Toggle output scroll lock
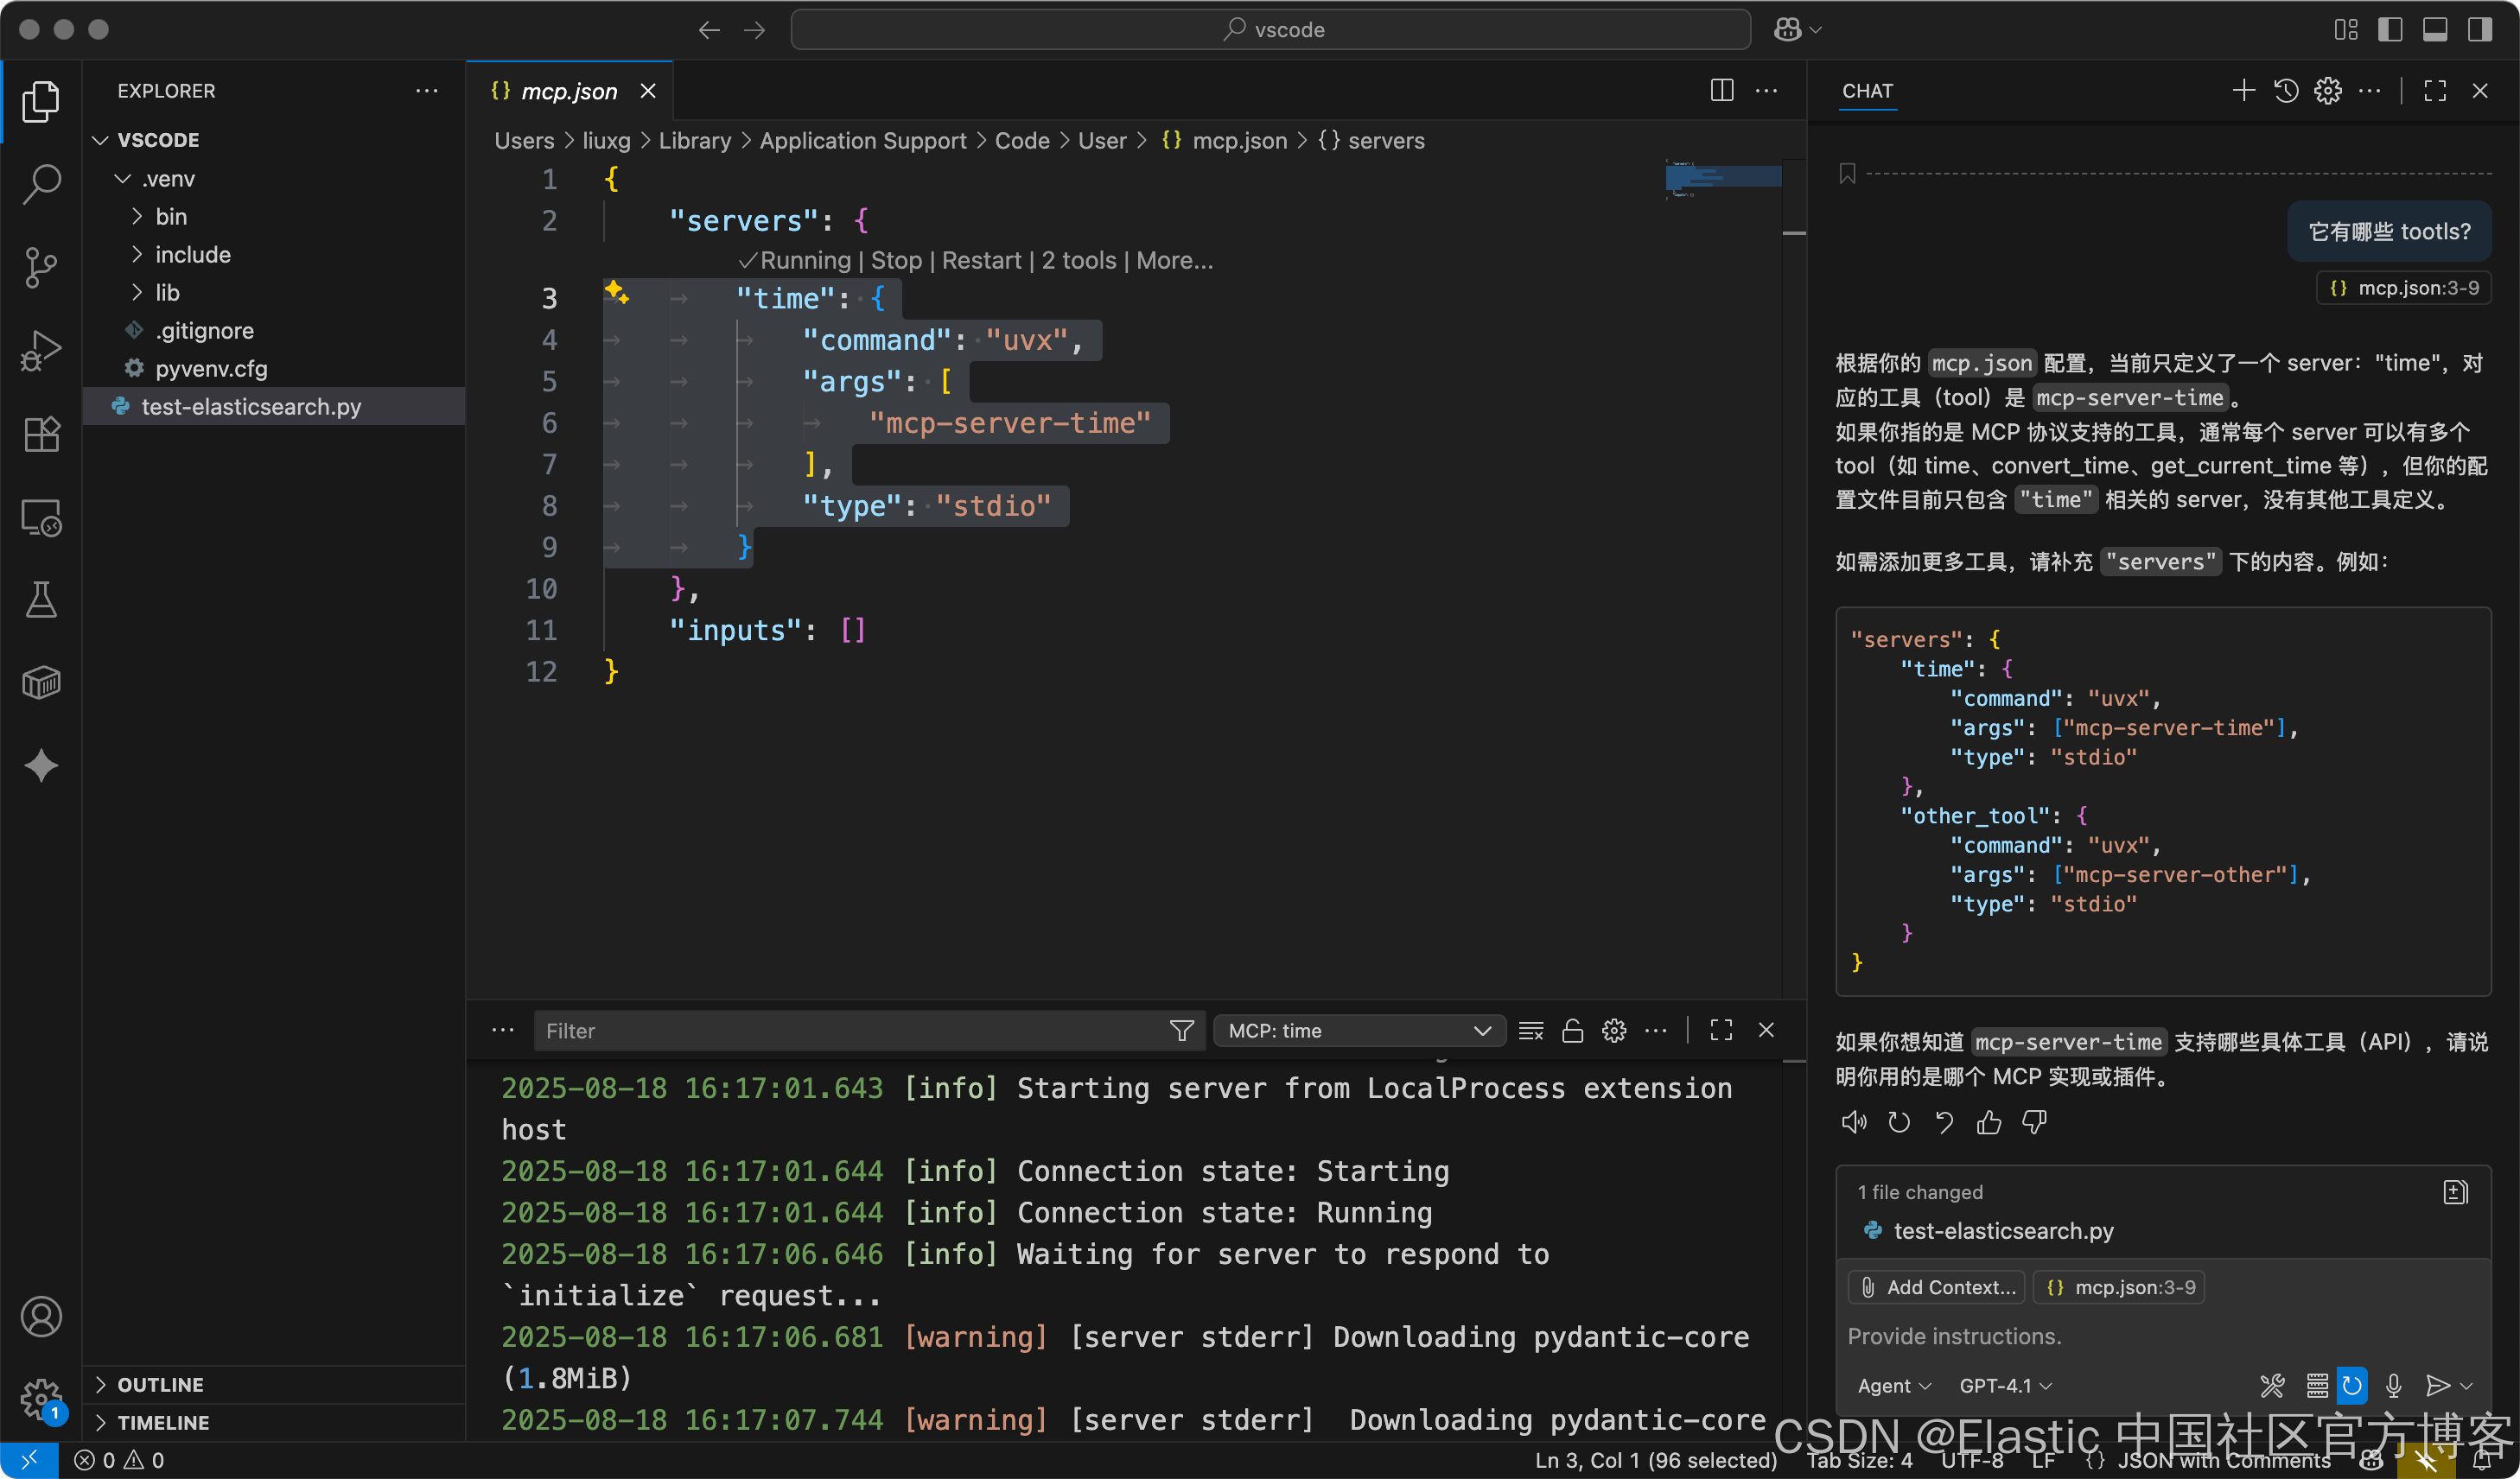The height and width of the screenshot is (1479, 2520). [x=1572, y=1031]
